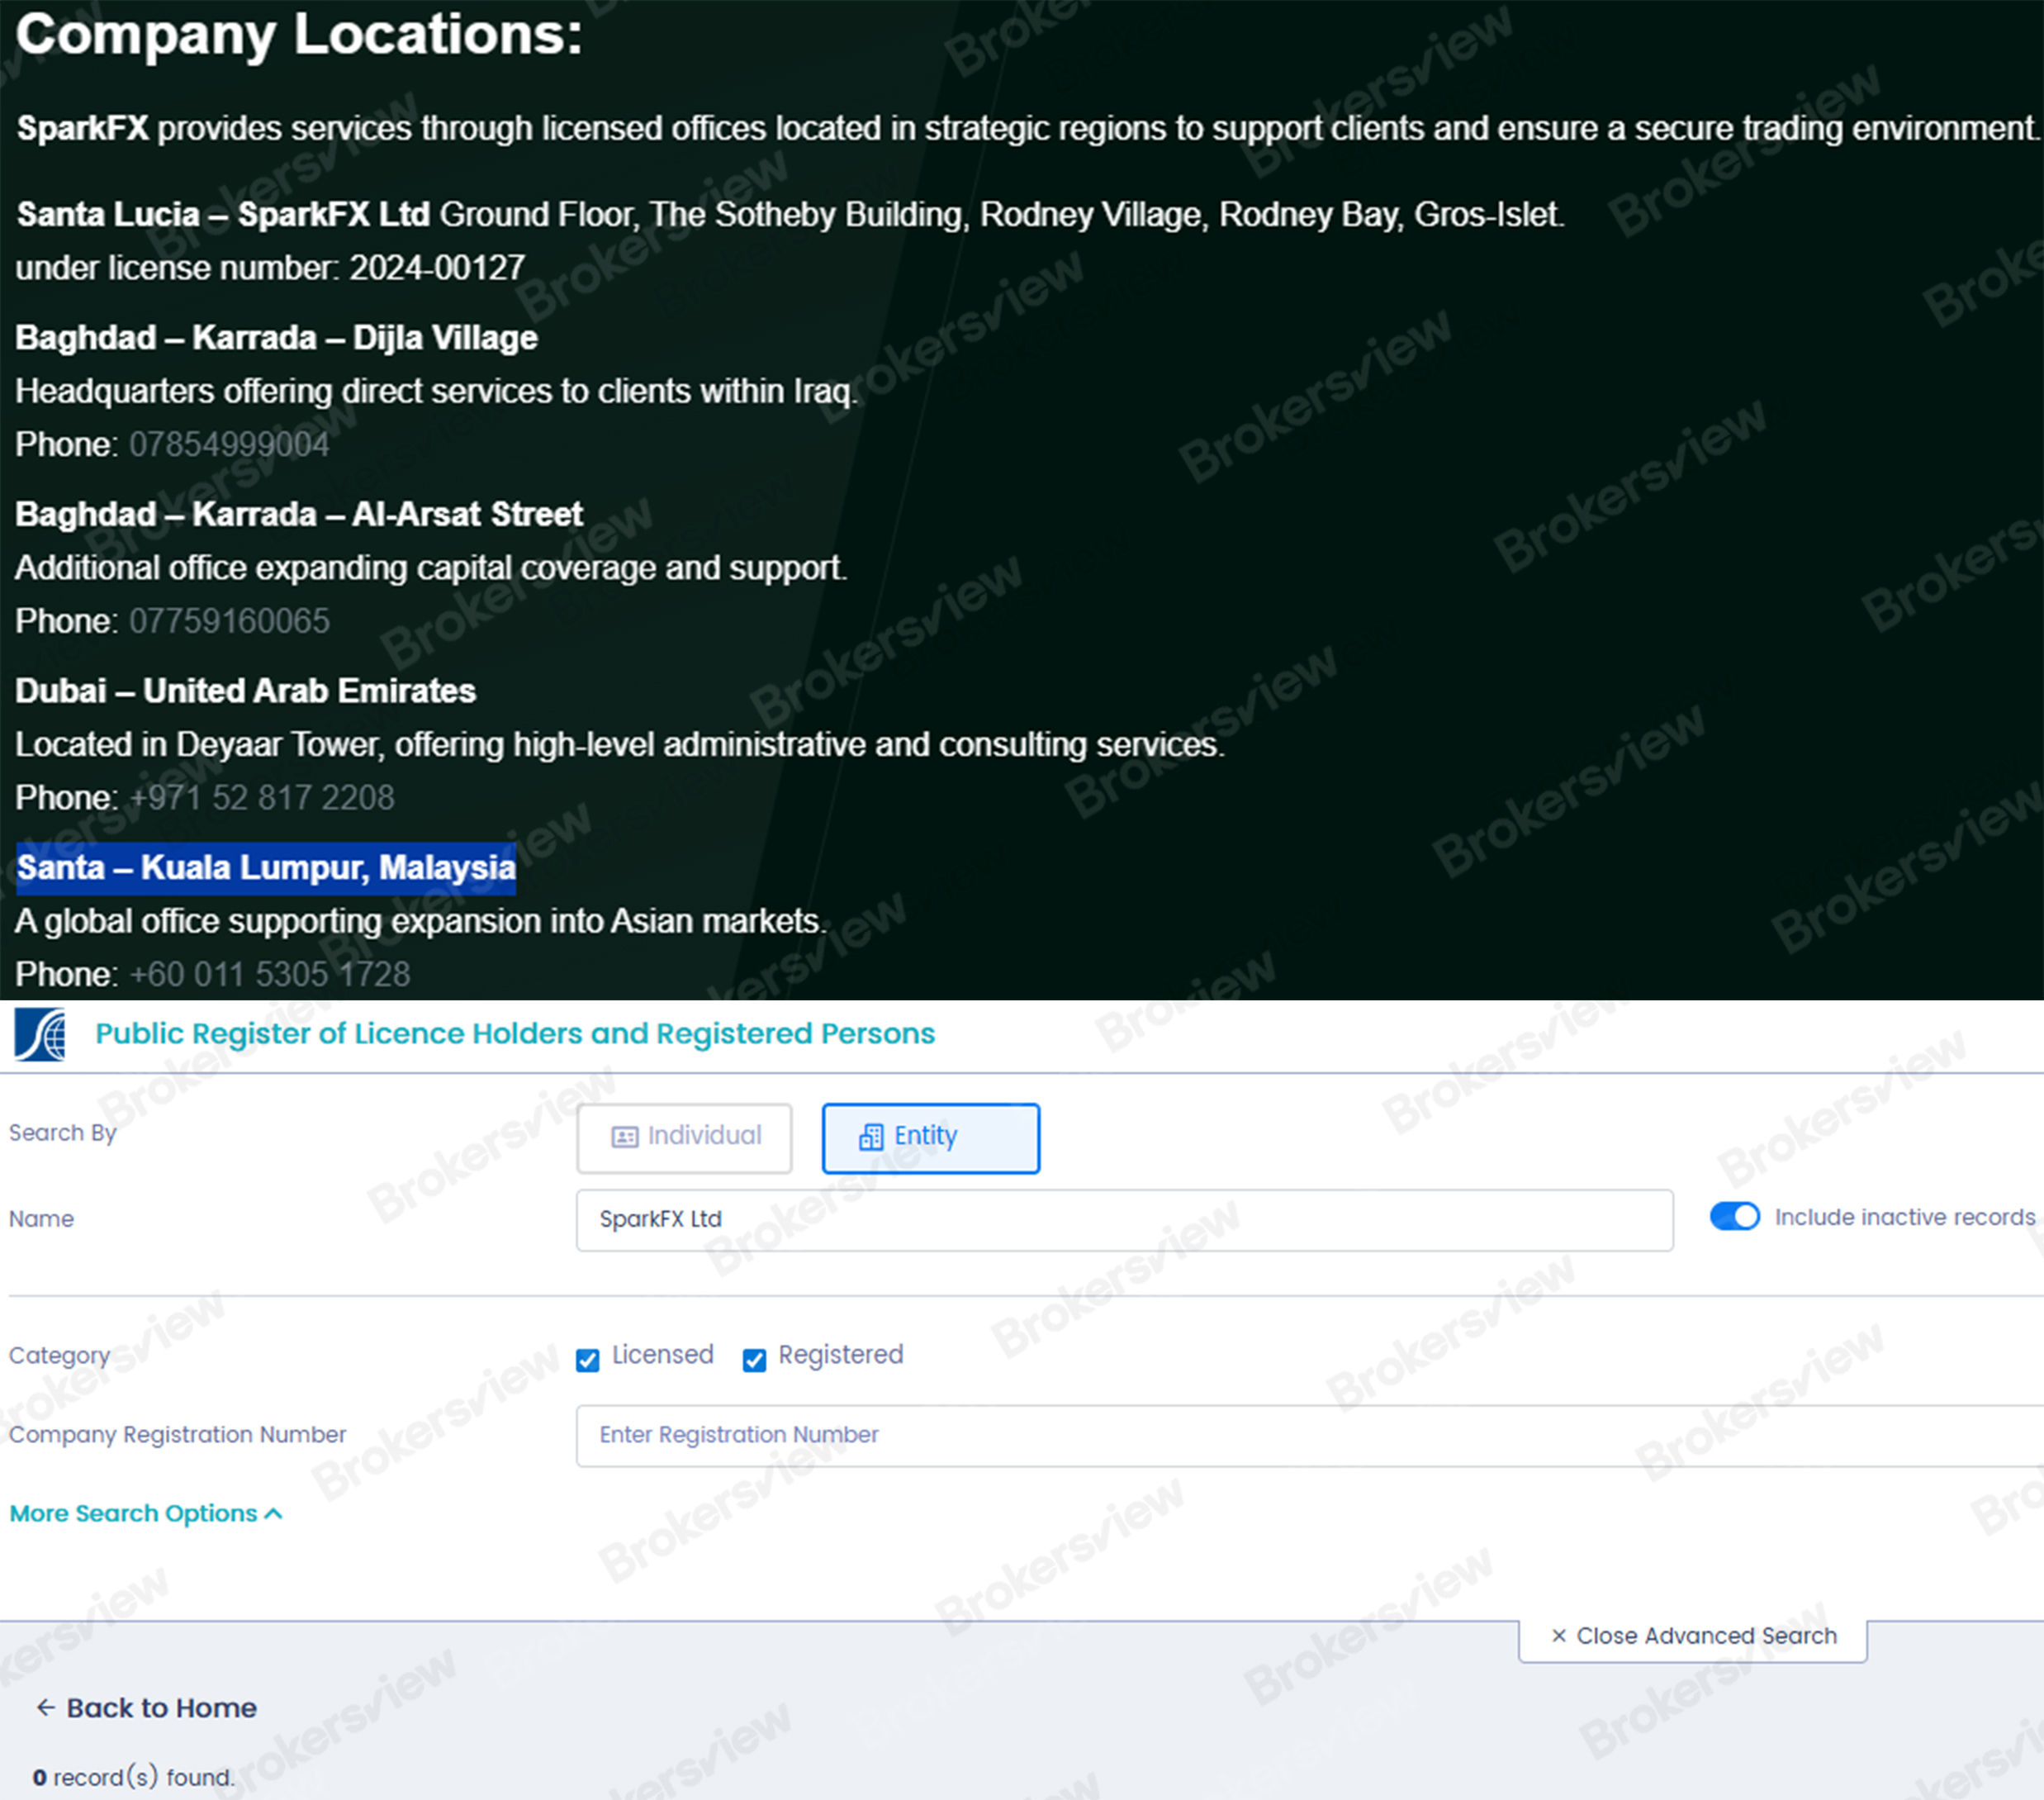Select the Entity search tab
The width and height of the screenshot is (2044, 1800).
coord(930,1137)
